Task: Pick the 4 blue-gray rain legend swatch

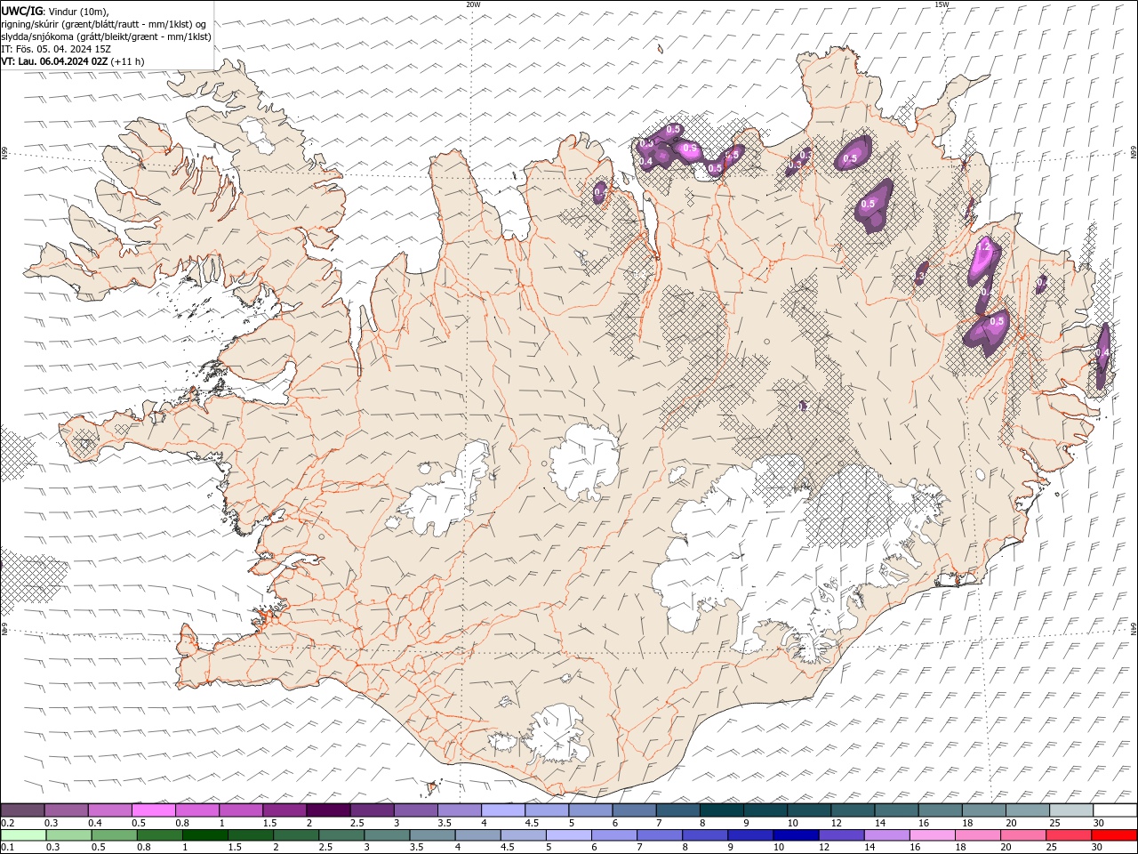Action: 477,835
